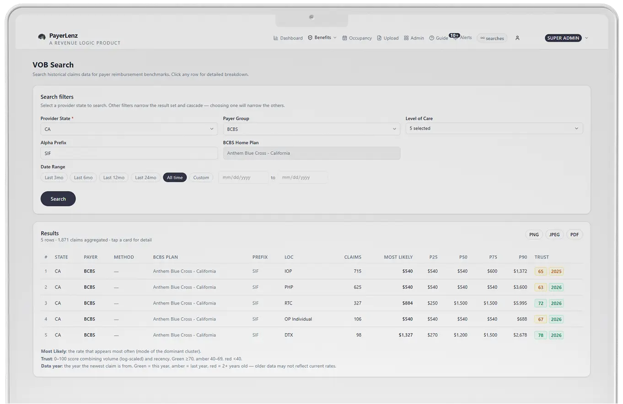Click the Search button
623x404 pixels.
[x=58, y=199]
